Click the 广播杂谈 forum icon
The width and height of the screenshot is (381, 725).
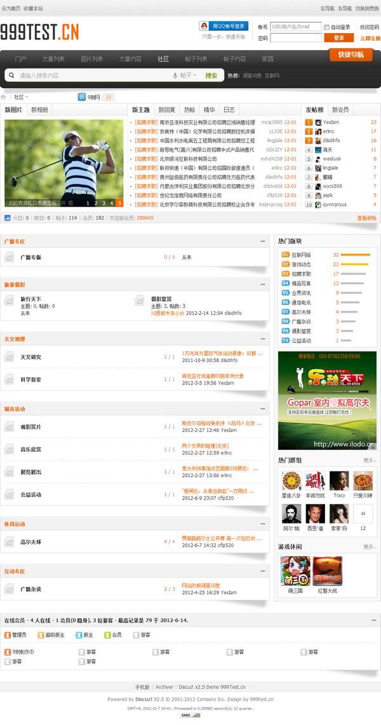10,590
